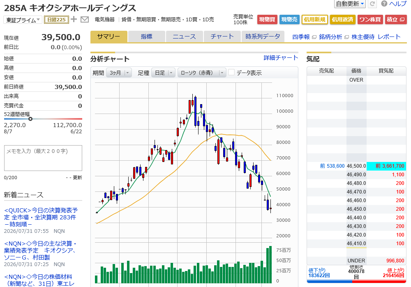411x287 pixels.
Task: Click the 買気配 column header
Action: [386, 71]
